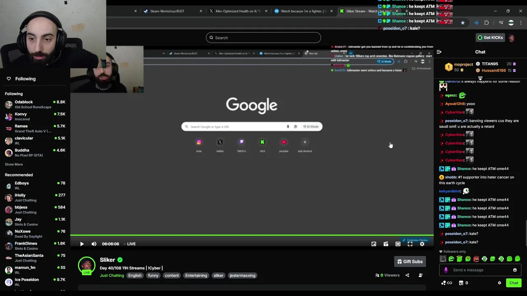Viewport: 527px width, 296px height.
Task: Click the Get KICKs button
Action: click(490, 38)
